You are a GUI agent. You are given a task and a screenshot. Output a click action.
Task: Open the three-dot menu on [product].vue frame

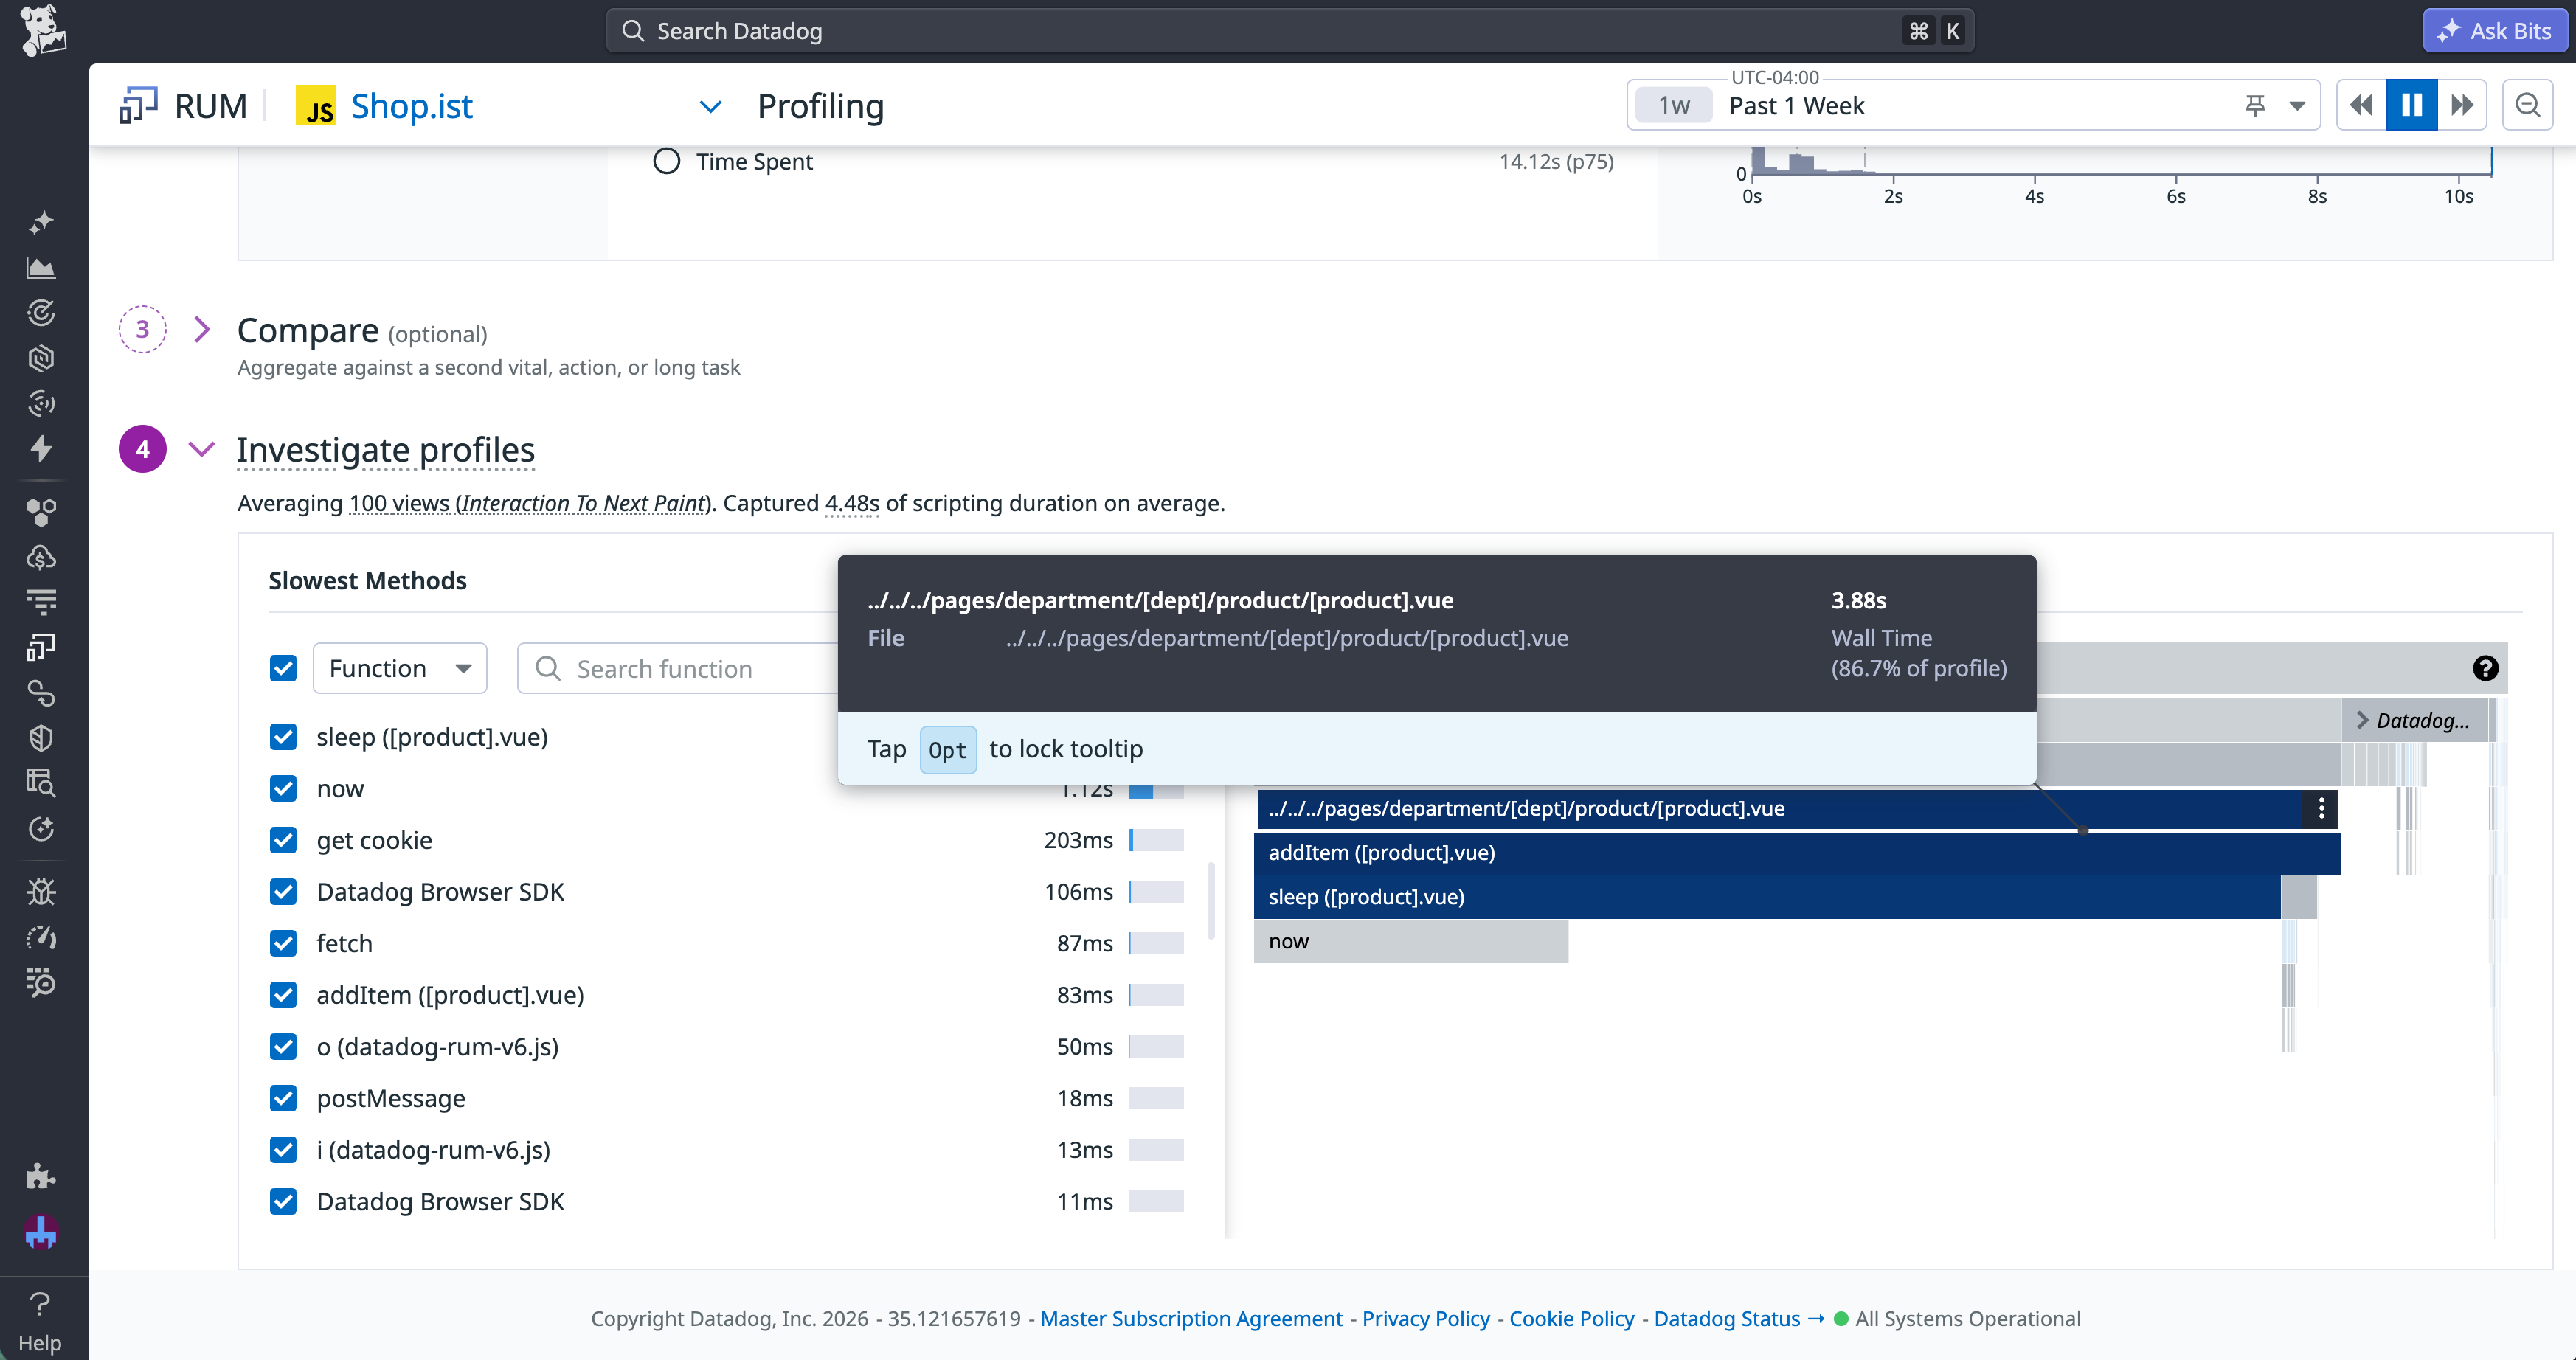point(2321,808)
